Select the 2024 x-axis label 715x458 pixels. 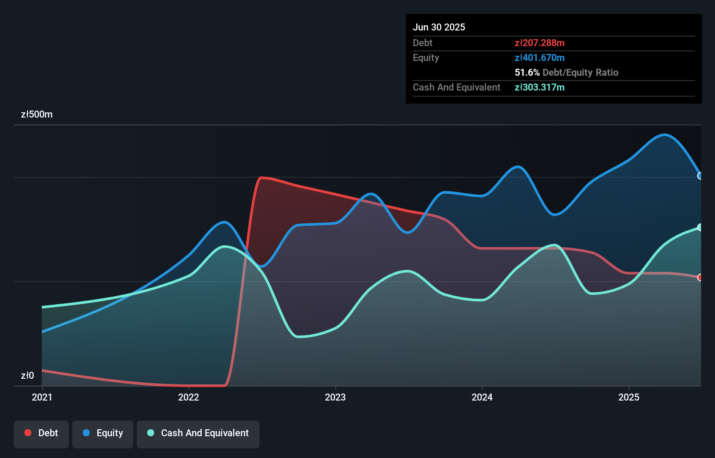[x=482, y=397]
